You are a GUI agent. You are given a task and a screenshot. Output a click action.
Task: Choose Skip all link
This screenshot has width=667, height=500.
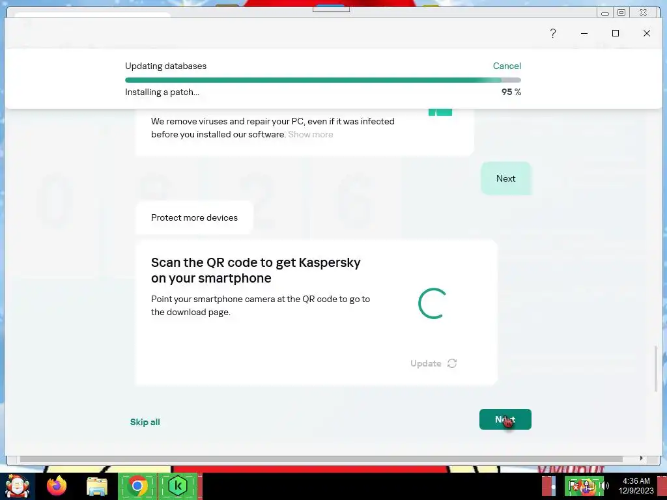pos(145,422)
